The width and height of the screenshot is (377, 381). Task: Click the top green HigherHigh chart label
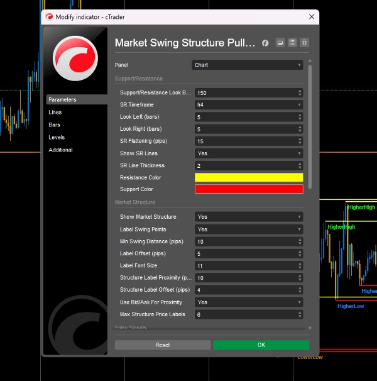coord(361,207)
